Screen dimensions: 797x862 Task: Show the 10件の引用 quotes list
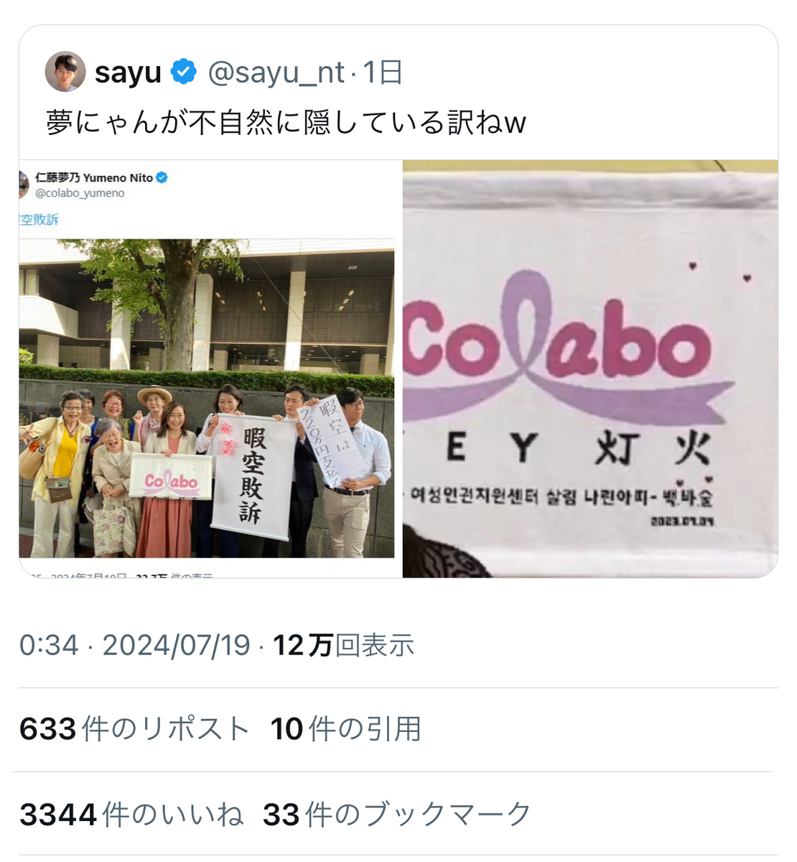pos(345,729)
